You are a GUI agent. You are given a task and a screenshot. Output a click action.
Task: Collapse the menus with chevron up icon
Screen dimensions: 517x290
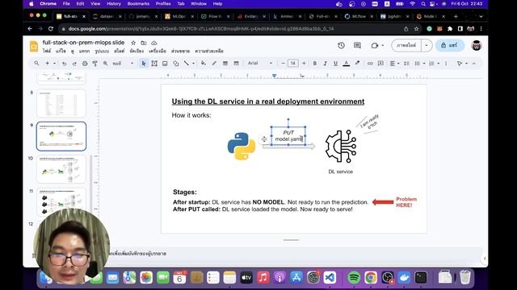(x=474, y=63)
